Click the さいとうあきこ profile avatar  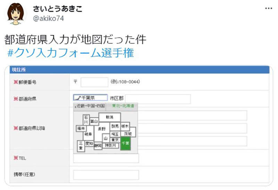[x=15, y=14]
